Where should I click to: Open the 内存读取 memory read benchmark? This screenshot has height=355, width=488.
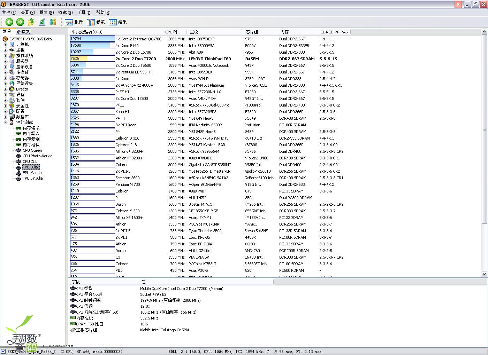31,128
